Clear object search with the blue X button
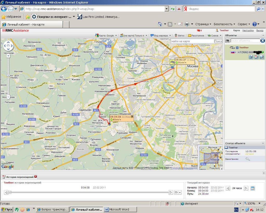266x213 pixels. tap(262, 41)
